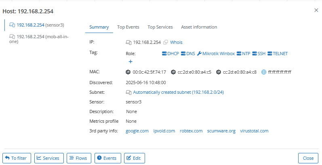Click vendor icon beside MAC 00:0c:42:5f:74:17

[x=128, y=72]
